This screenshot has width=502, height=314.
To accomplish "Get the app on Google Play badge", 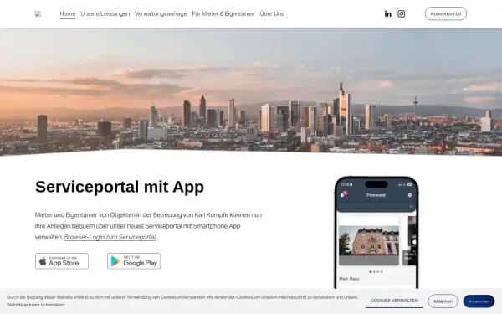I will (x=134, y=261).
